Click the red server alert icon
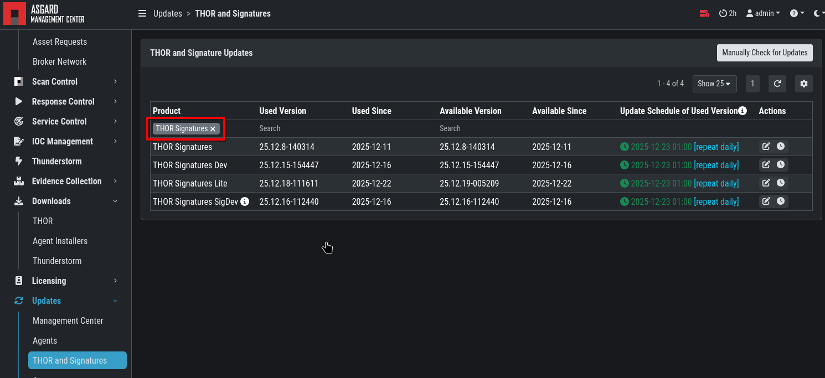The image size is (825, 378). [x=704, y=13]
